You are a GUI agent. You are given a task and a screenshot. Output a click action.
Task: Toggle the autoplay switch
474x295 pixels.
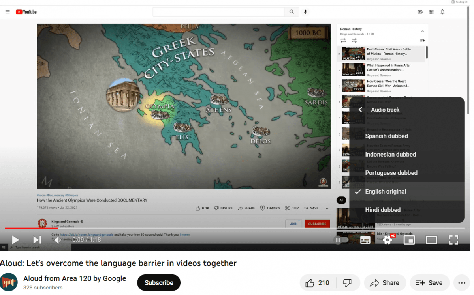coord(341,240)
